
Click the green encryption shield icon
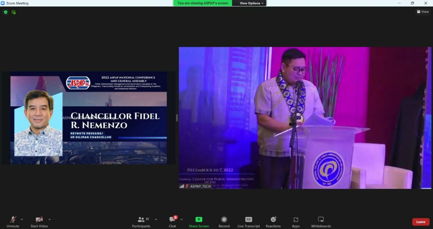(x=5, y=12)
